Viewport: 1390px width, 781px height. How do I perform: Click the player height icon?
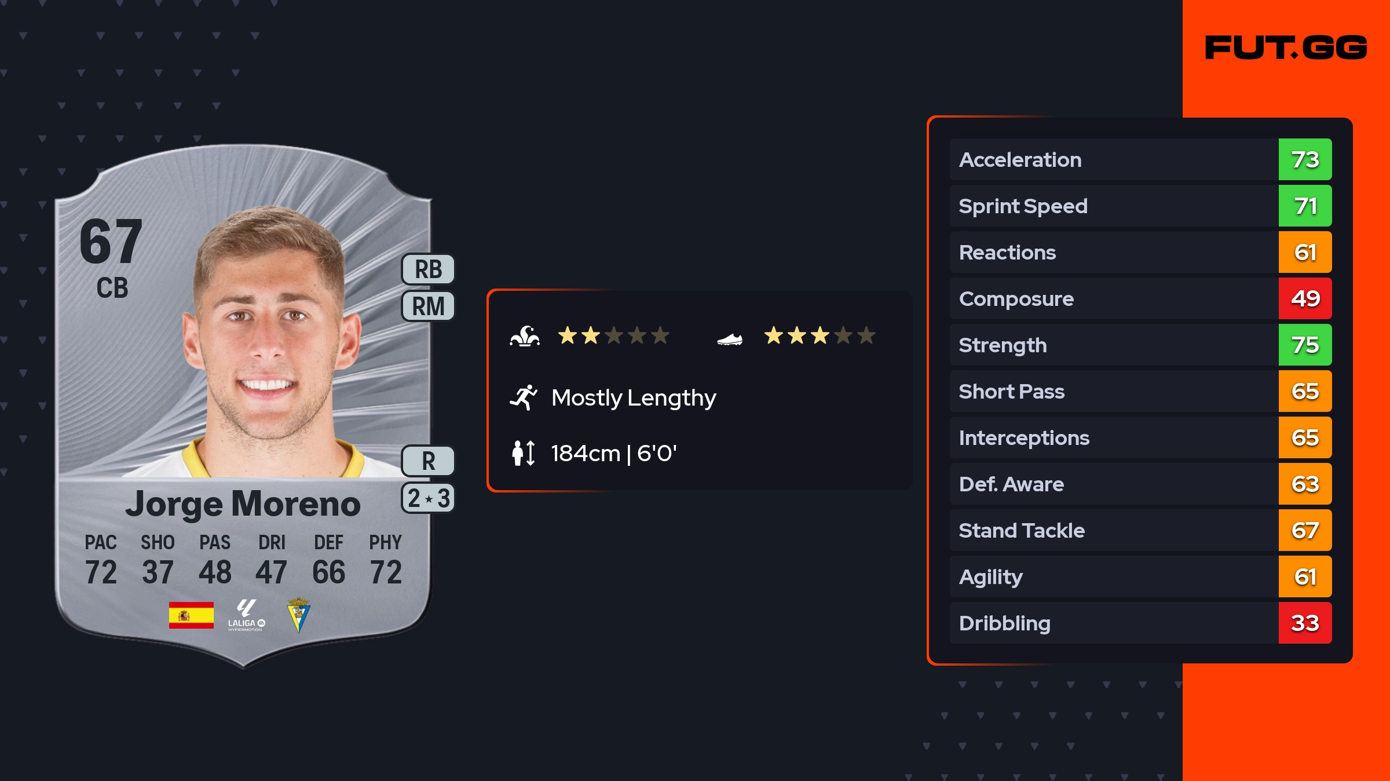pos(524,453)
